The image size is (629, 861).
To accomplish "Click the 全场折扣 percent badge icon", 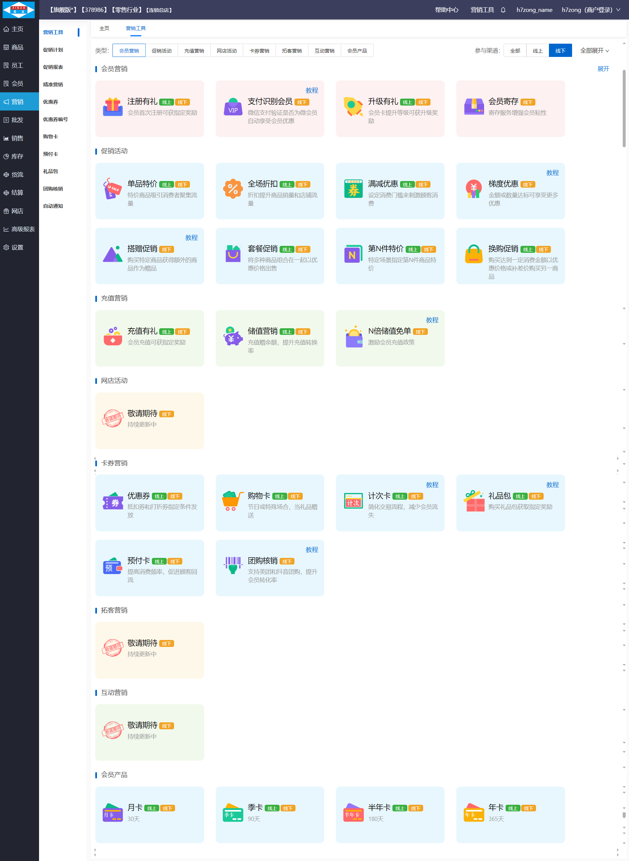I will point(233,189).
